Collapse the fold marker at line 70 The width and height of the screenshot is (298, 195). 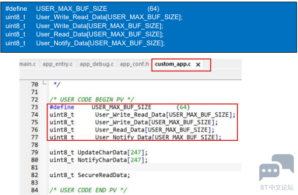pos(44,83)
